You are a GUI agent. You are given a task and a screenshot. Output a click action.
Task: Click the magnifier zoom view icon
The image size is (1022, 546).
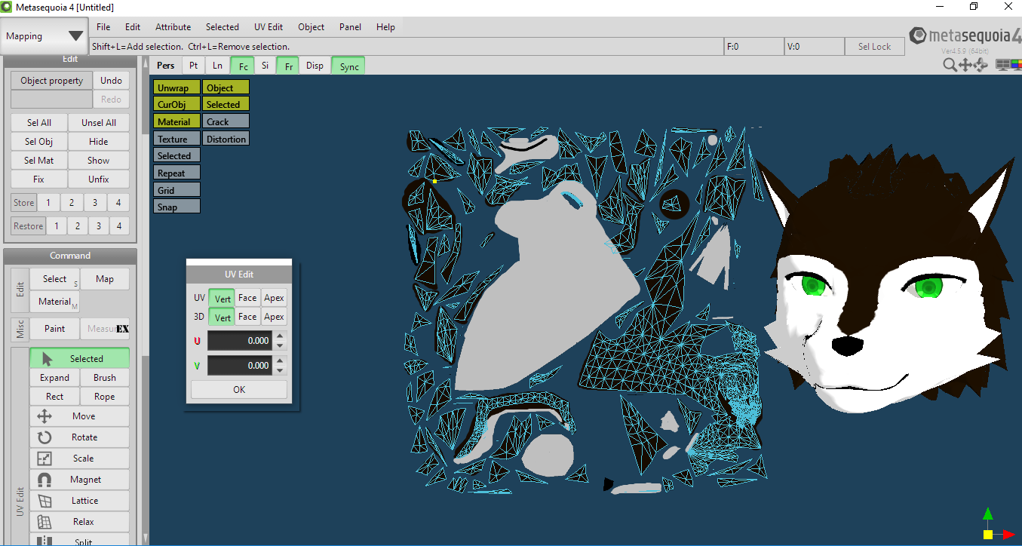tap(950, 66)
